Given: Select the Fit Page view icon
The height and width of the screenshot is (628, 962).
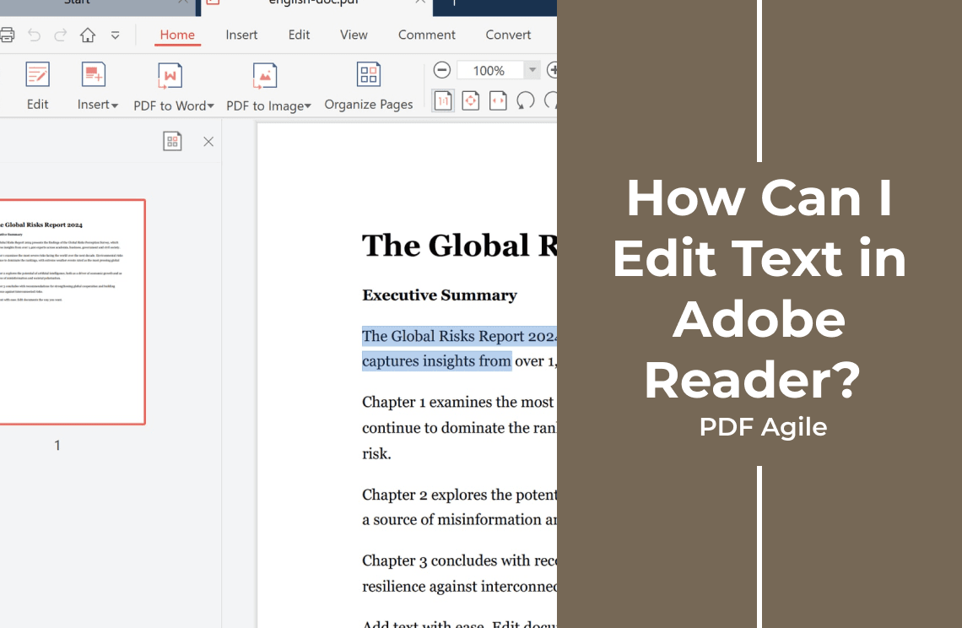Looking at the screenshot, I should coord(471,100).
